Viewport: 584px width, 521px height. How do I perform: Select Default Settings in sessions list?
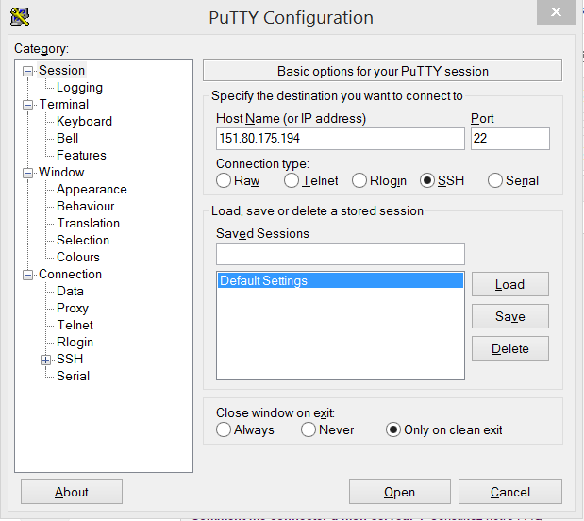coord(341,280)
